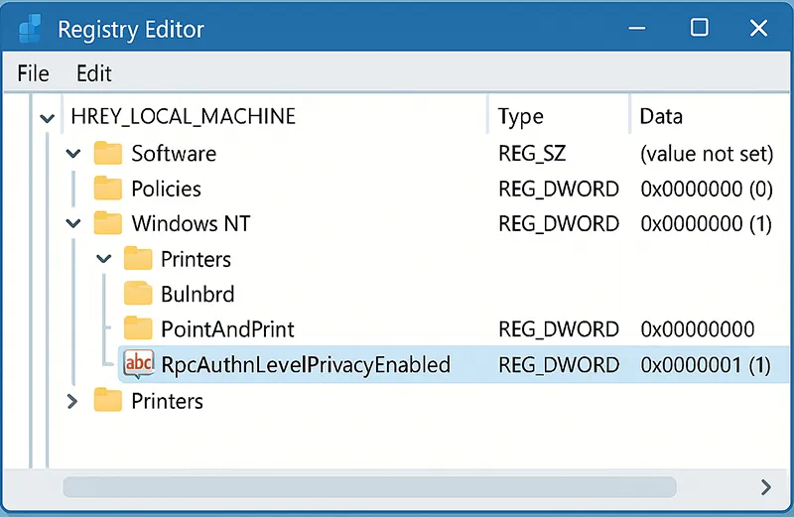Select the Software key label

click(x=174, y=154)
